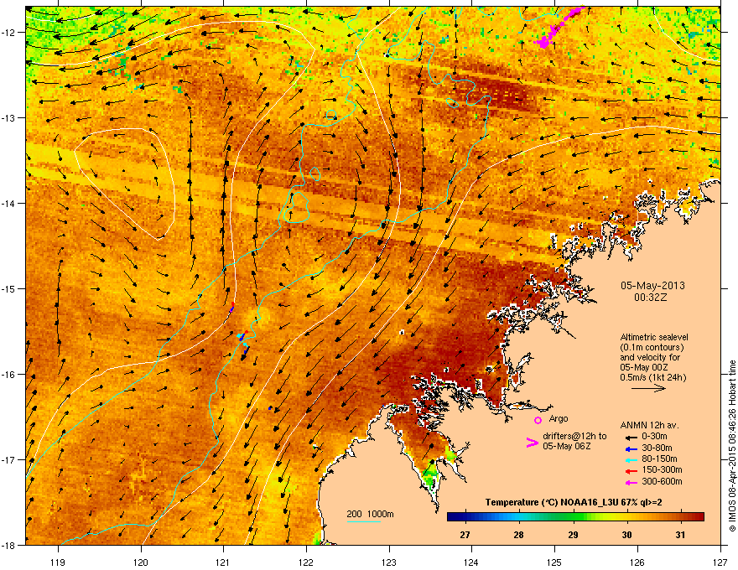Screen dimensions: 738x570
Task: Click the '80-150m' depth label
Action: click(659, 459)
